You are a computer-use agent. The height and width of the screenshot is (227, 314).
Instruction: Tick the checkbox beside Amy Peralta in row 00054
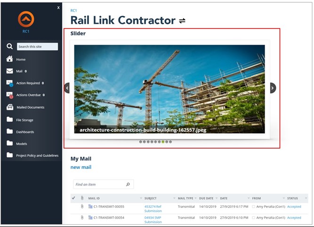coord(254,218)
